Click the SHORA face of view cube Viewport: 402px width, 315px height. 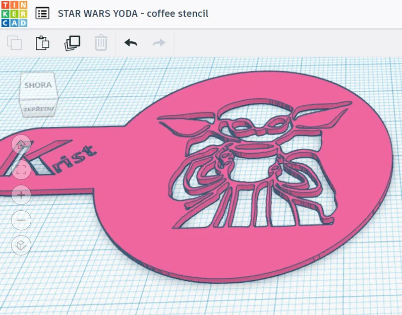tap(38, 85)
